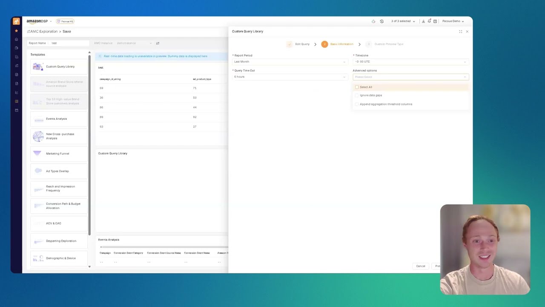Click the campaign_id_string column header
The width and height of the screenshot is (545, 307).
pos(110,79)
